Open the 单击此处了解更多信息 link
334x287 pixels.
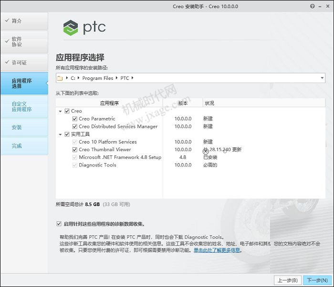coord(217,250)
